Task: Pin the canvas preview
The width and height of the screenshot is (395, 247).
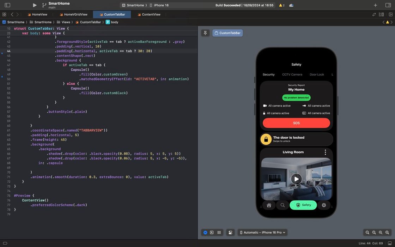Action: click(205, 33)
